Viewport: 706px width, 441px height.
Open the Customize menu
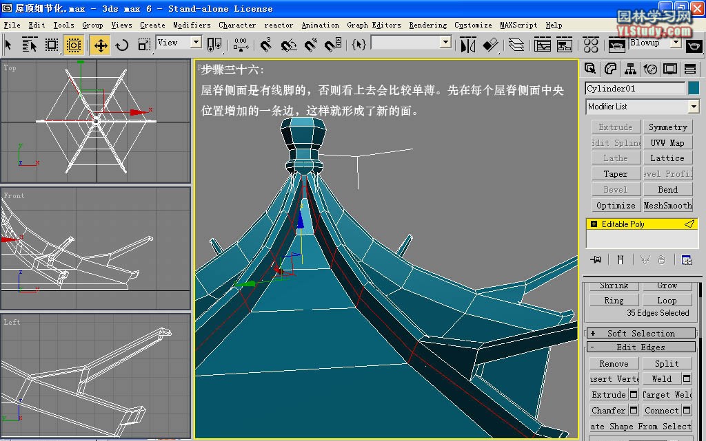click(x=473, y=25)
